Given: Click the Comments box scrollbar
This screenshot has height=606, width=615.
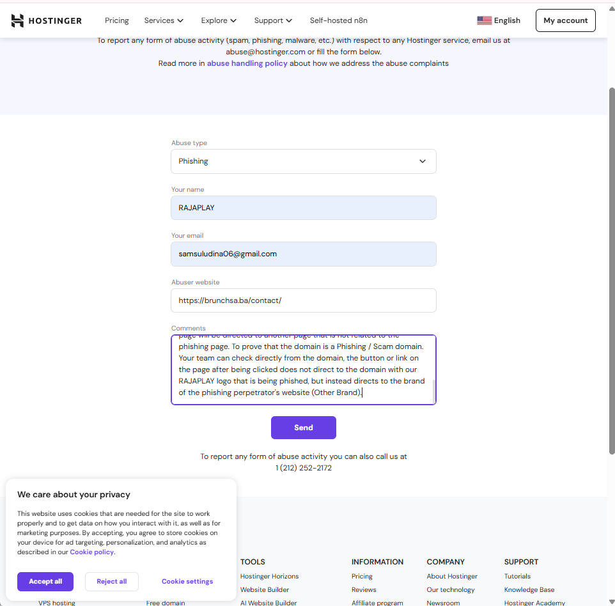Looking at the screenshot, I should [434, 390].
